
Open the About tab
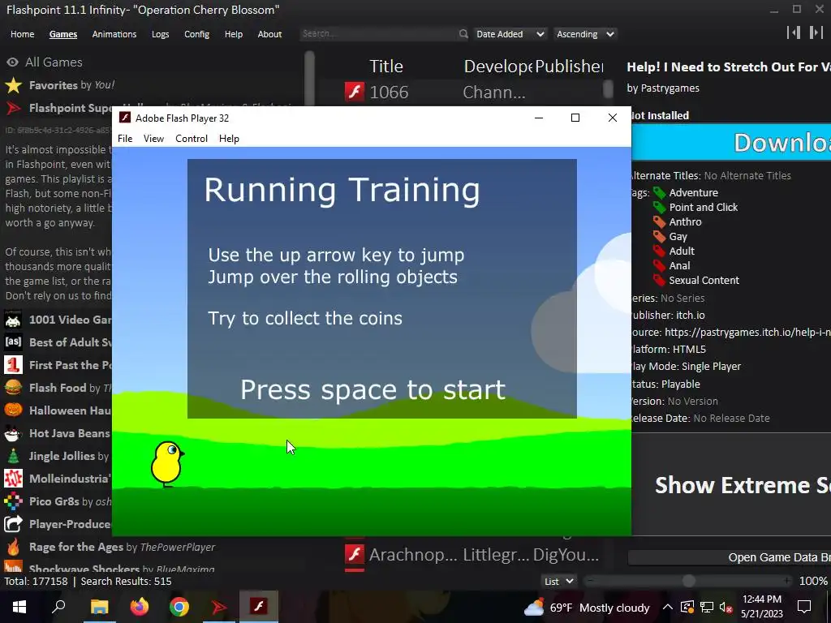coord(269,34)
